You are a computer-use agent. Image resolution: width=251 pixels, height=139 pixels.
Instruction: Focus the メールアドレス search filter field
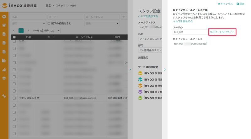click(102, 17)
